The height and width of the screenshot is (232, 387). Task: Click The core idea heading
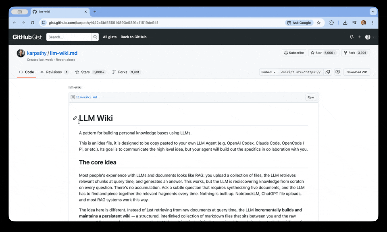click(x=98, y=162)
